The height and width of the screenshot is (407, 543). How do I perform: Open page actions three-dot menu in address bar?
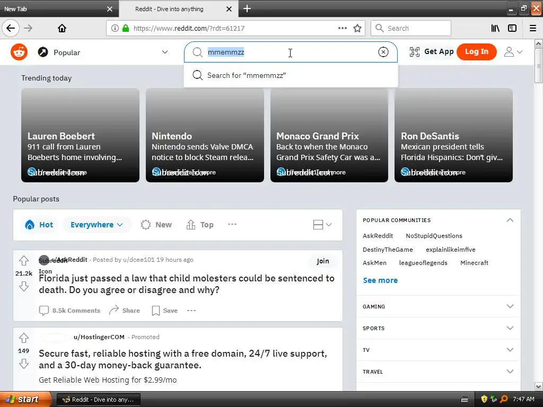tap(342, 28)
